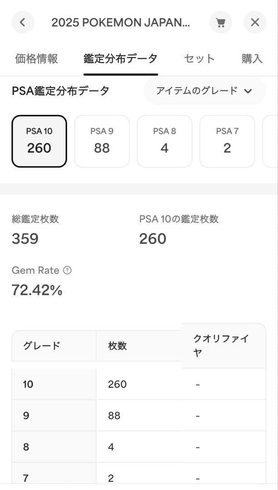Select the PSA 9 grade card
Image resolution: width=278 pixels, height=490 pixels.
(x=102, y=141)
